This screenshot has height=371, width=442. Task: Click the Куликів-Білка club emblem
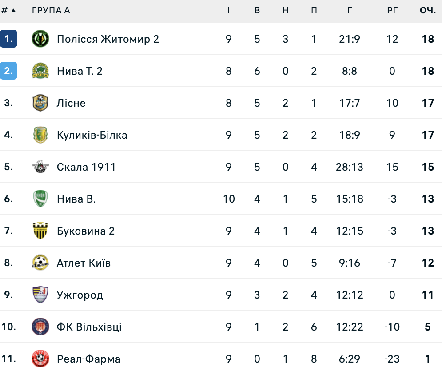pyautogui.click(x=40, y=135)
